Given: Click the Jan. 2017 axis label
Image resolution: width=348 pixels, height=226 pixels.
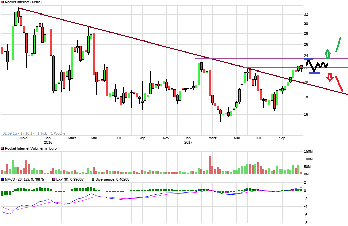Looking at the screenshot, I should click(x=189, y=140).
